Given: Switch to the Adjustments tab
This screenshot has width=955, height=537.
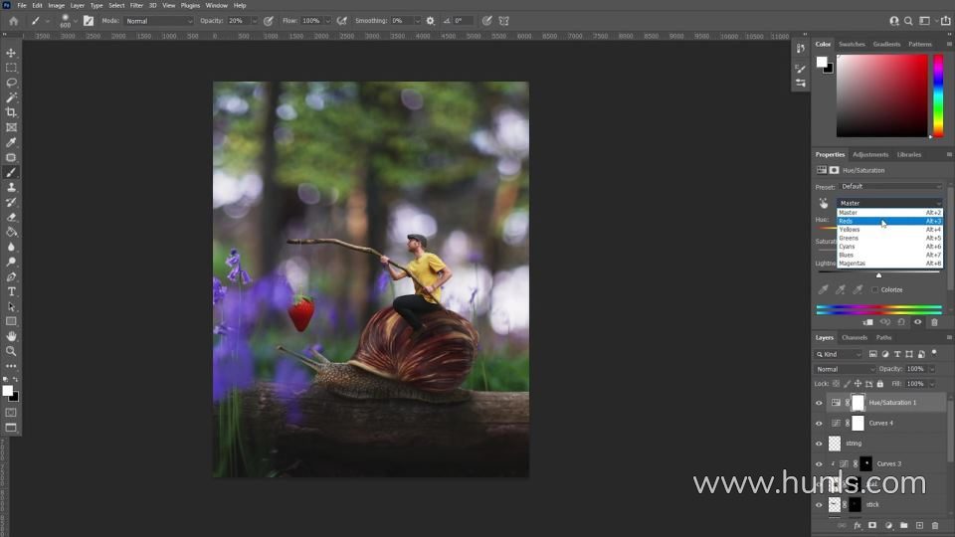Looking at the screenshot, I should [870, 154].
